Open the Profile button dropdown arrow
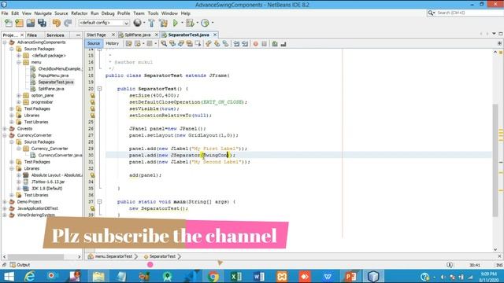Image resolution: width=504 pixels, height=283 pixels. click(213, 23)
